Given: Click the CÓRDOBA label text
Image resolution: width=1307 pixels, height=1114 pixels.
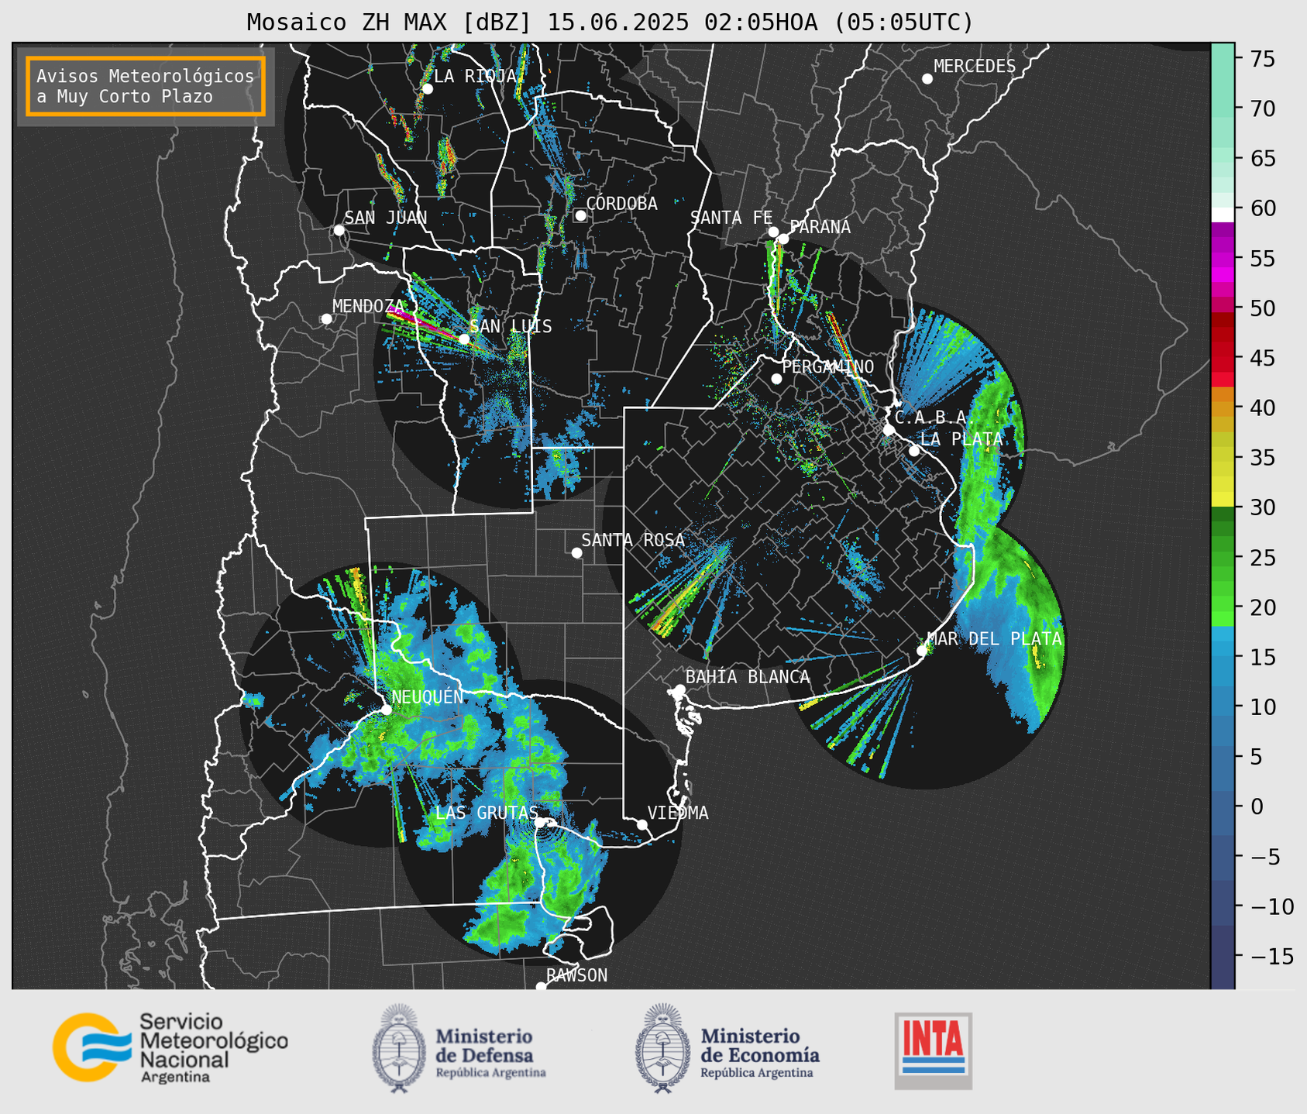Looking at the screenshot, I should (621, 204).
